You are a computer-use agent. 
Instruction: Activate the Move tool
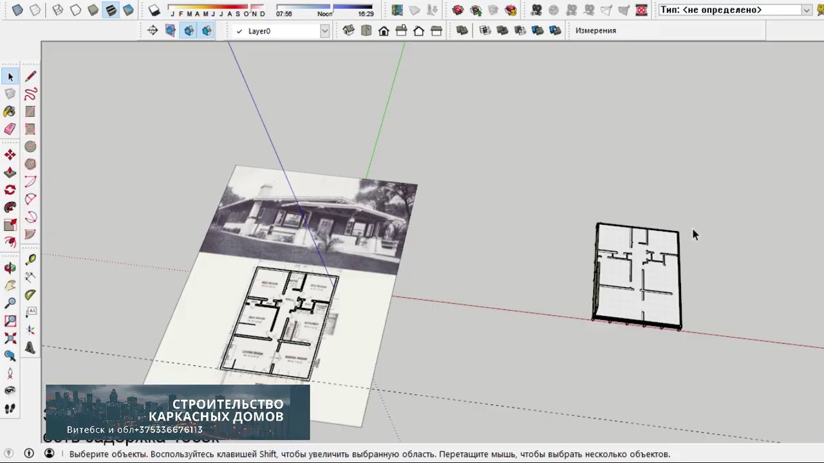click(10, 155)
